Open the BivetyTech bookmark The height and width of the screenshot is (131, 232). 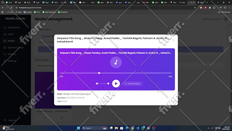point(63,12)
